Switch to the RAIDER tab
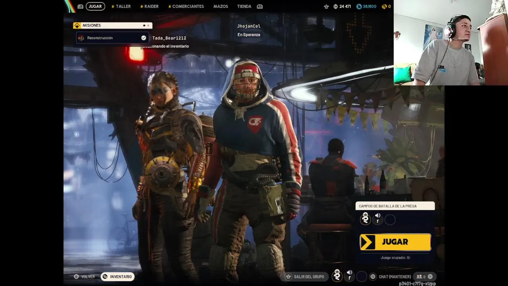Screen dimensions: 508x286 click(x=151, y=6)
